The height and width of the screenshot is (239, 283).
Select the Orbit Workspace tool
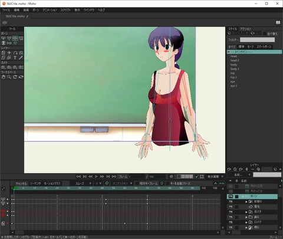click(21, 77)
